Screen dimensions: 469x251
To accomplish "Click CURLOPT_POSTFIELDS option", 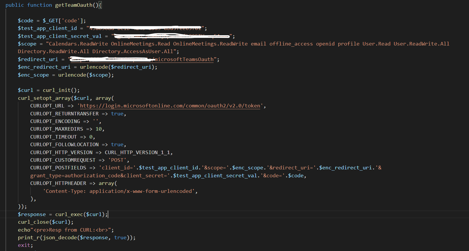I will pos(58,168).
